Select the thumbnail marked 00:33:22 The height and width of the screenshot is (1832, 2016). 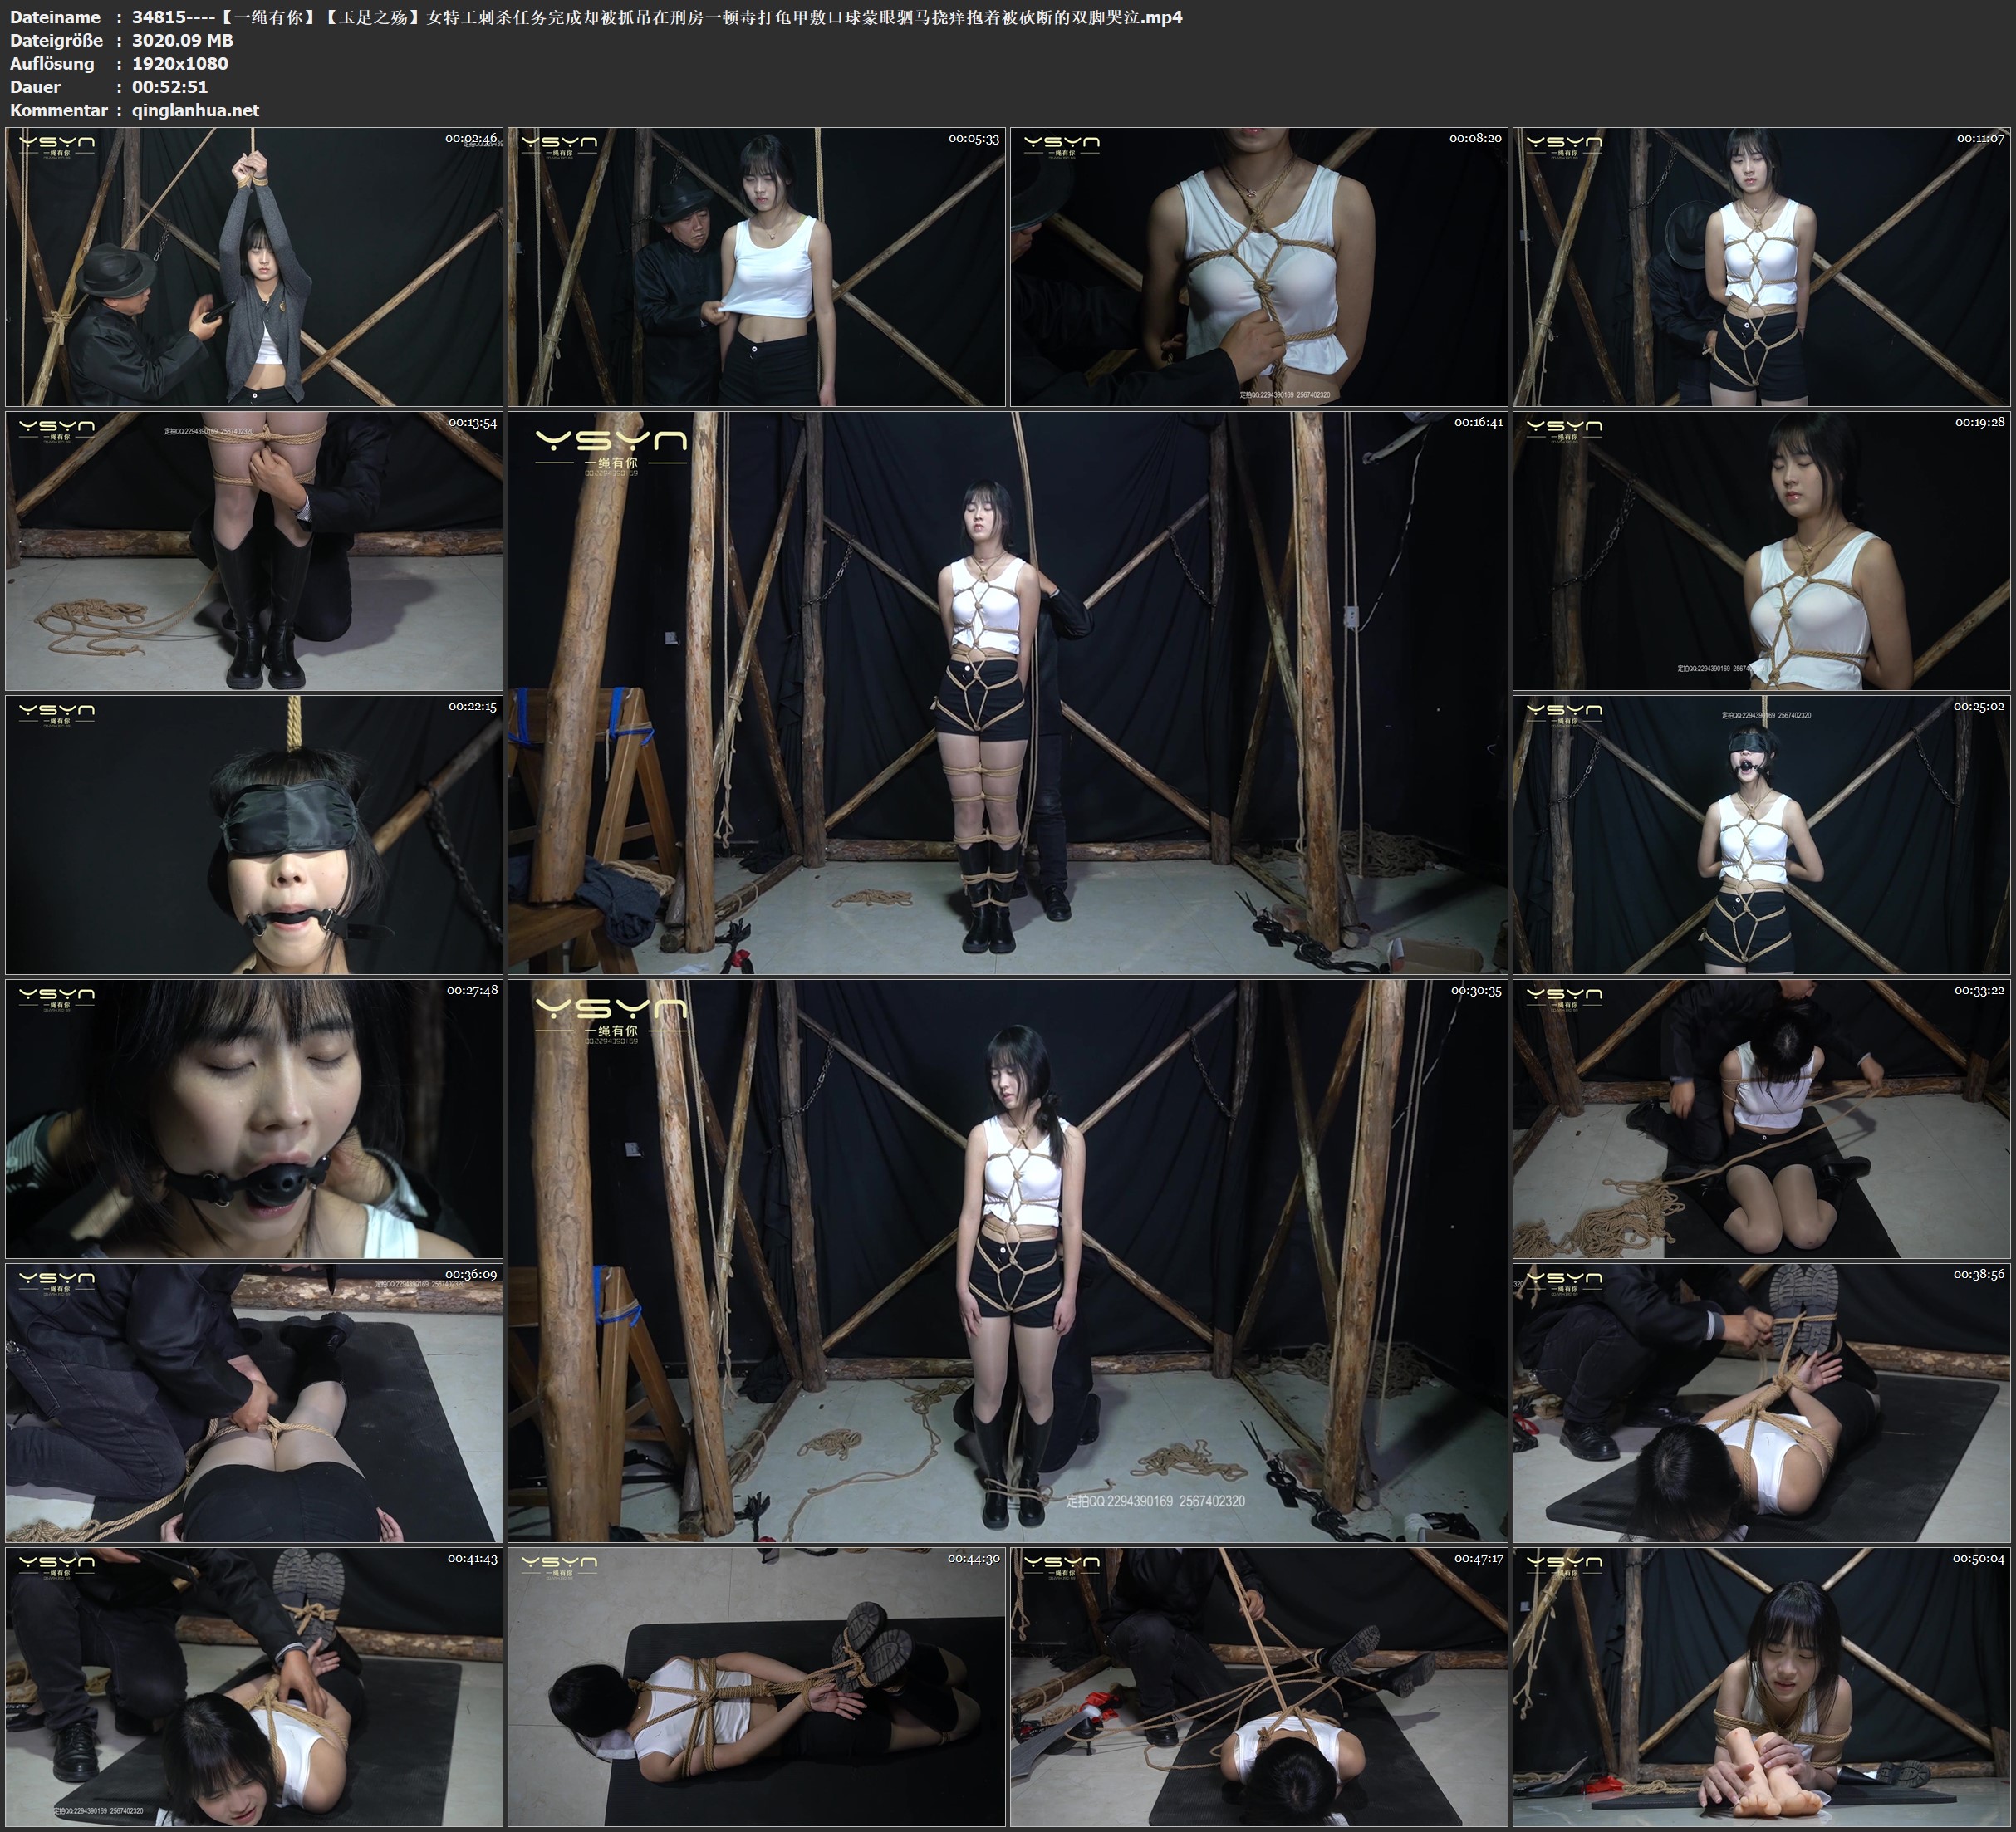(1761, 1118)
